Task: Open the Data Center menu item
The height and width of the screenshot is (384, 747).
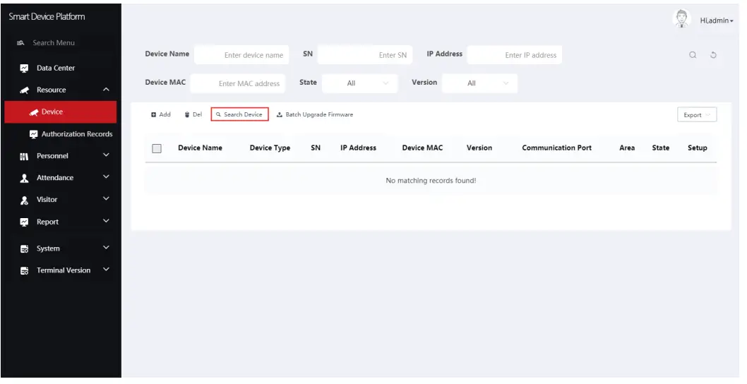Action: point(61,68)
